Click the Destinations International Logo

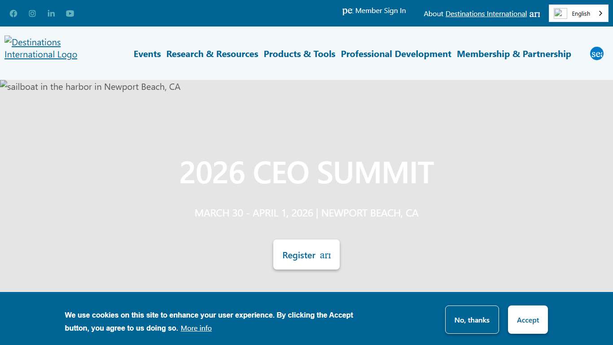[x=41, y=48]
